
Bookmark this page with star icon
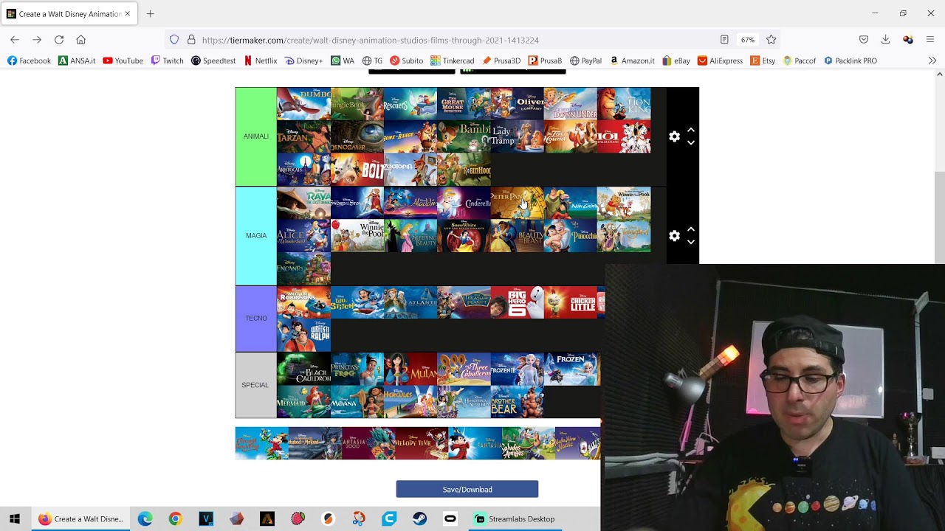point(771,40)
